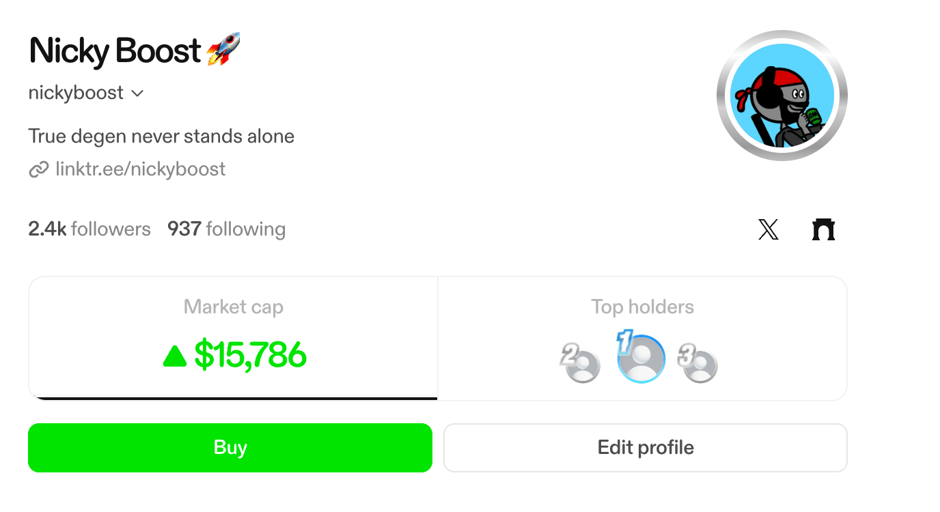View the 937 following list
The image size is (940, 512).
click(226, 229)
